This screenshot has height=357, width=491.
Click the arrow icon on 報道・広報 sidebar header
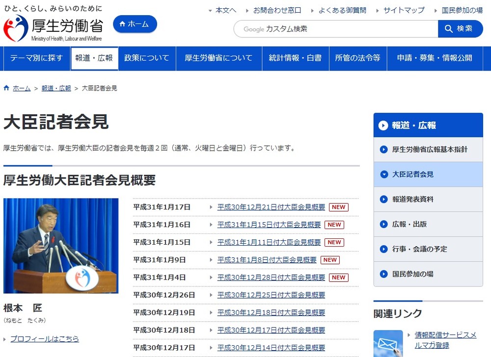(x=383, y=125)
